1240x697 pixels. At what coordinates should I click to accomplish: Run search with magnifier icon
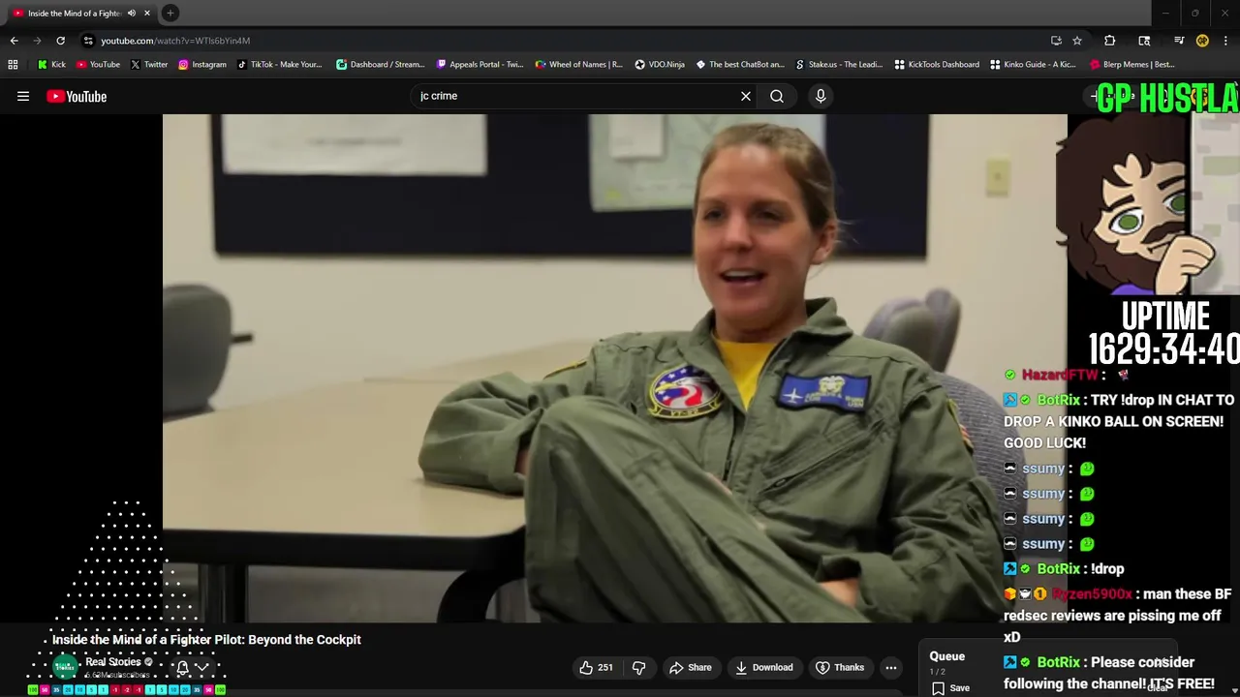(777, 96)
